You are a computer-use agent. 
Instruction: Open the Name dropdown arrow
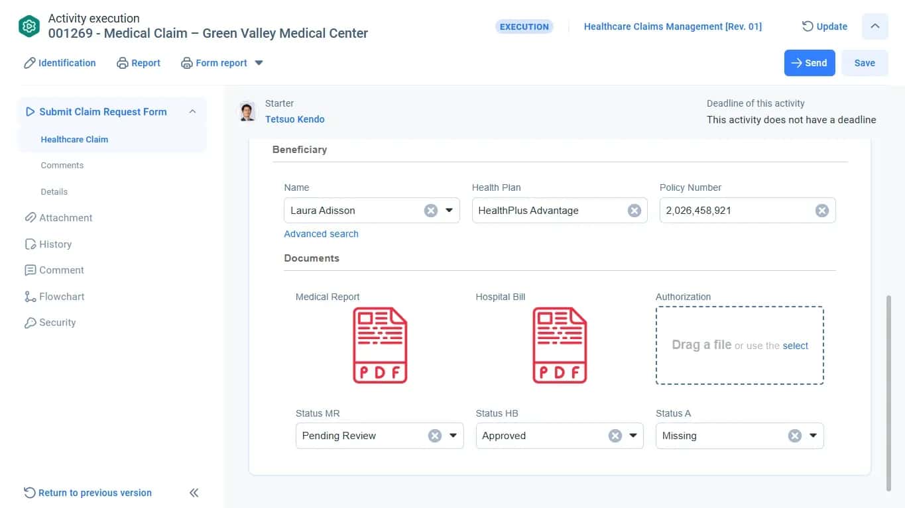(449, 211)
